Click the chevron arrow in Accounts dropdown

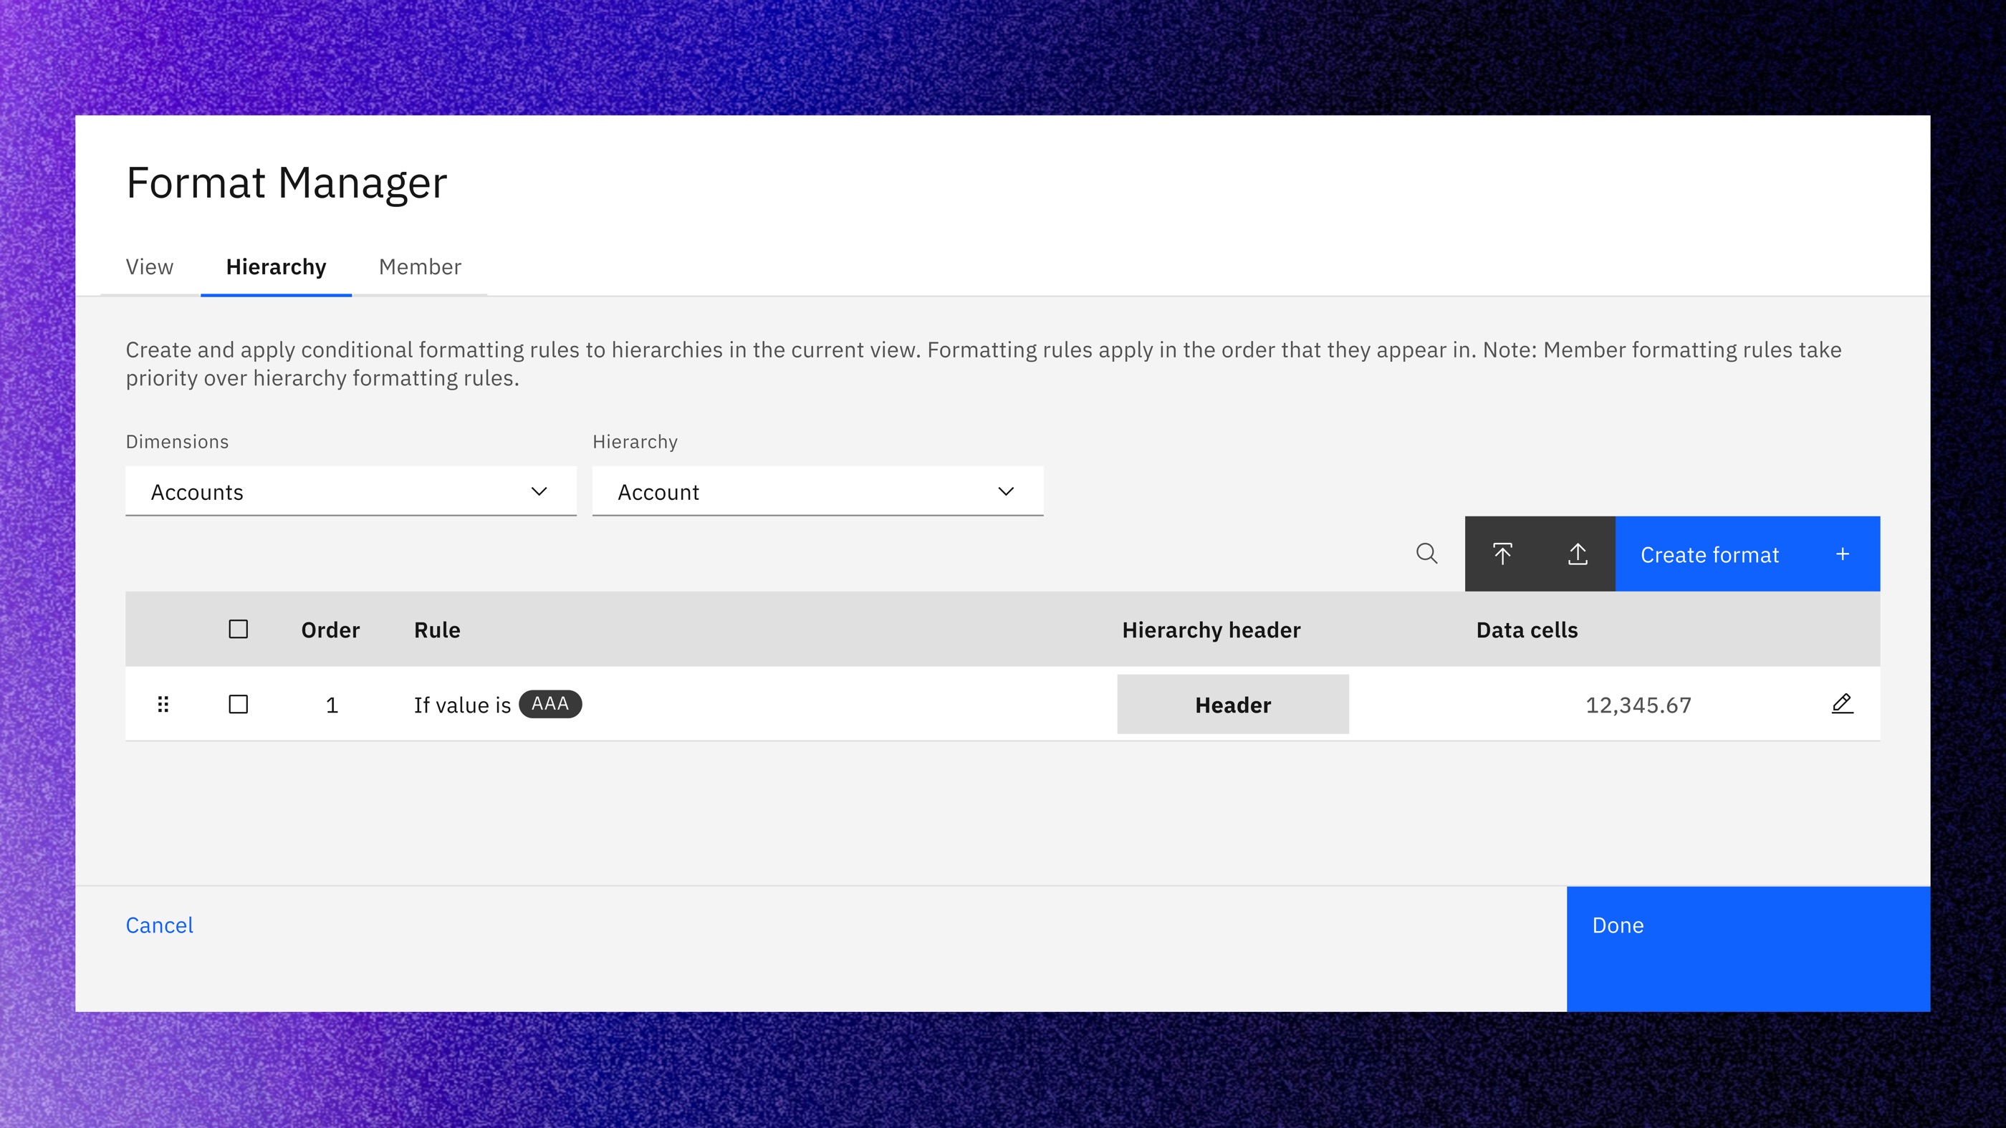539,491
